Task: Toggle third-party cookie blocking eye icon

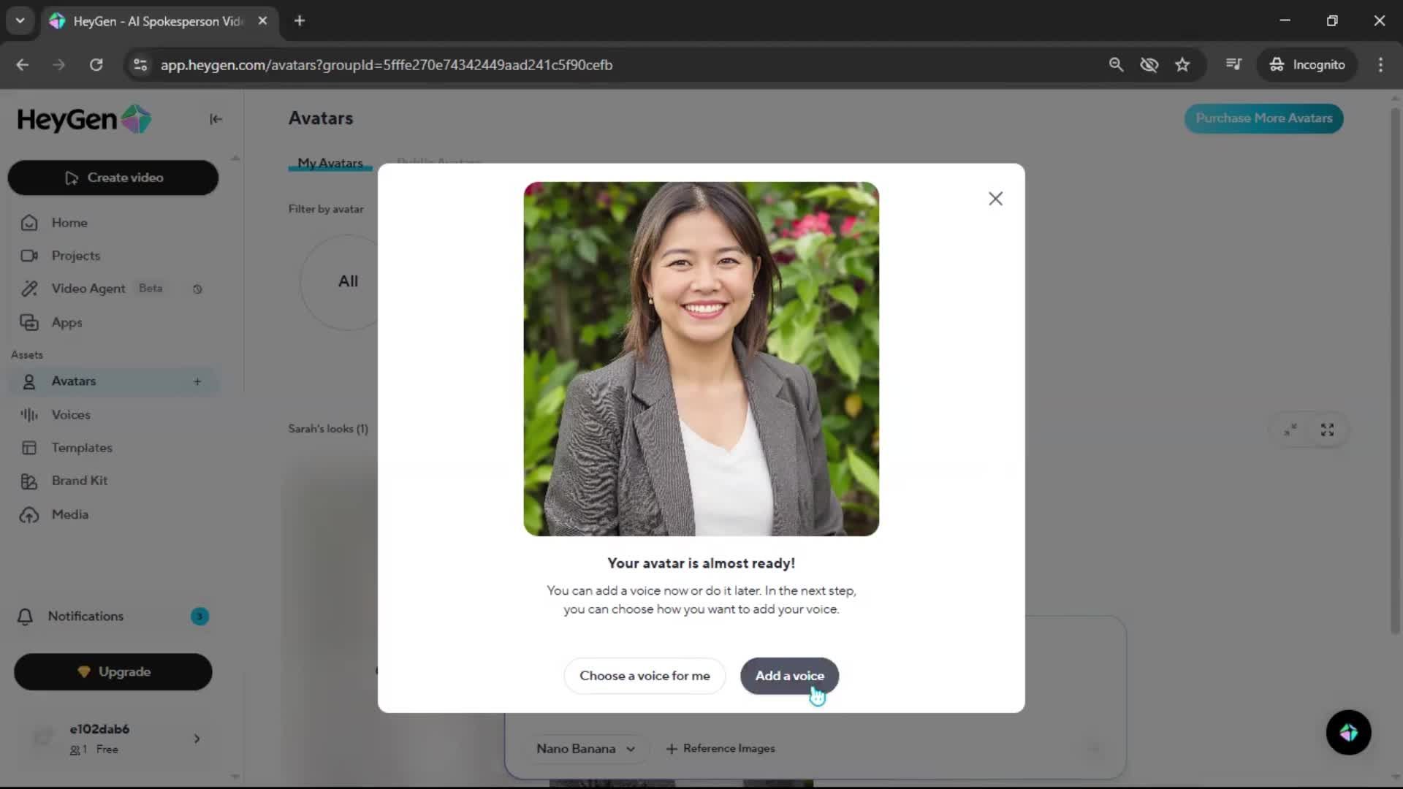Action: 1149,65
